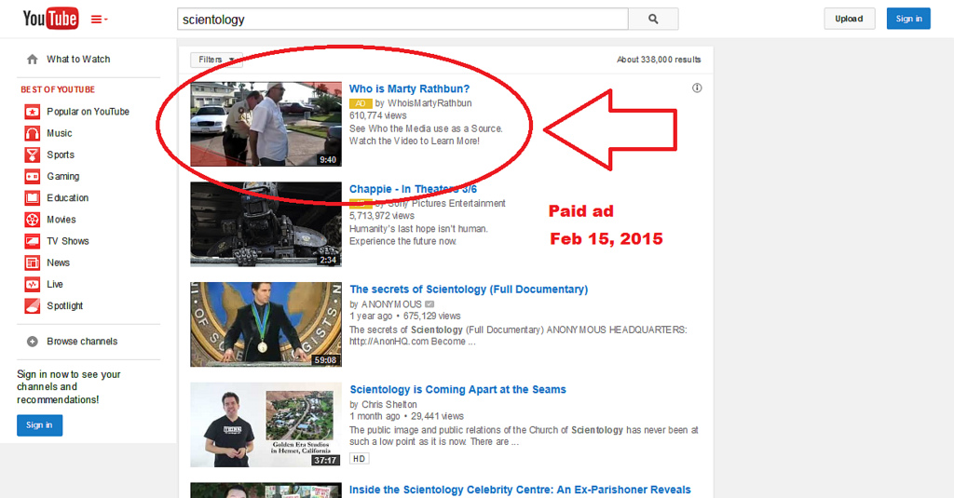
Task: Open Scientology is Coming Apart at the Seams link
Action: click(x=458, y=390)
